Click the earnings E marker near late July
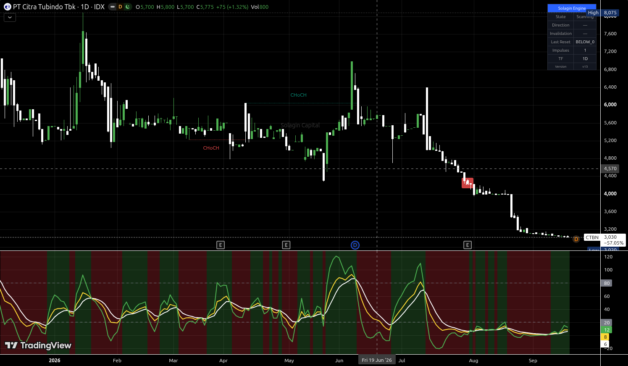Viewport: 628px width, 366px height. [x=468, y=245]
